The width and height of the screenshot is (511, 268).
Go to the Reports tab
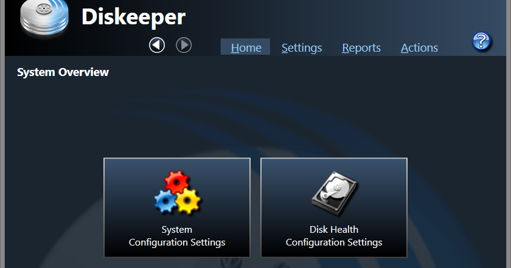coord(361,48)
